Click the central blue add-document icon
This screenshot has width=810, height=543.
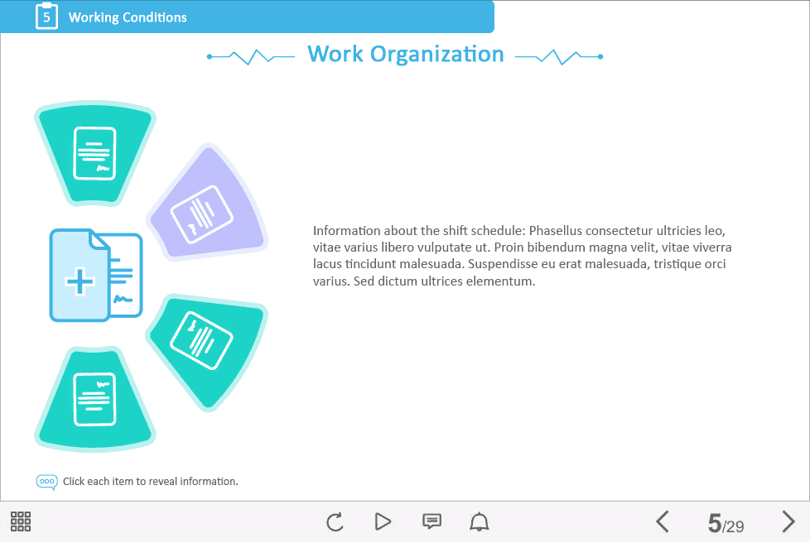(x=94, y=276)
